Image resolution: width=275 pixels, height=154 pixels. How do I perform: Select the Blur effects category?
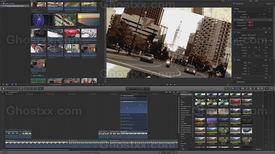pos(182,104)
